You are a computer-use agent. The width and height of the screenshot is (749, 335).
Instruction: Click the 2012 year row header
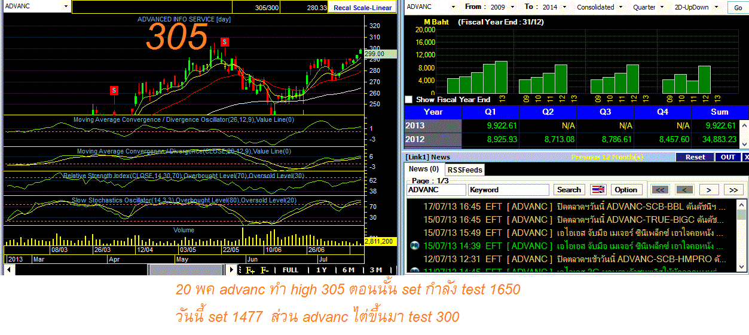(433, 140)
